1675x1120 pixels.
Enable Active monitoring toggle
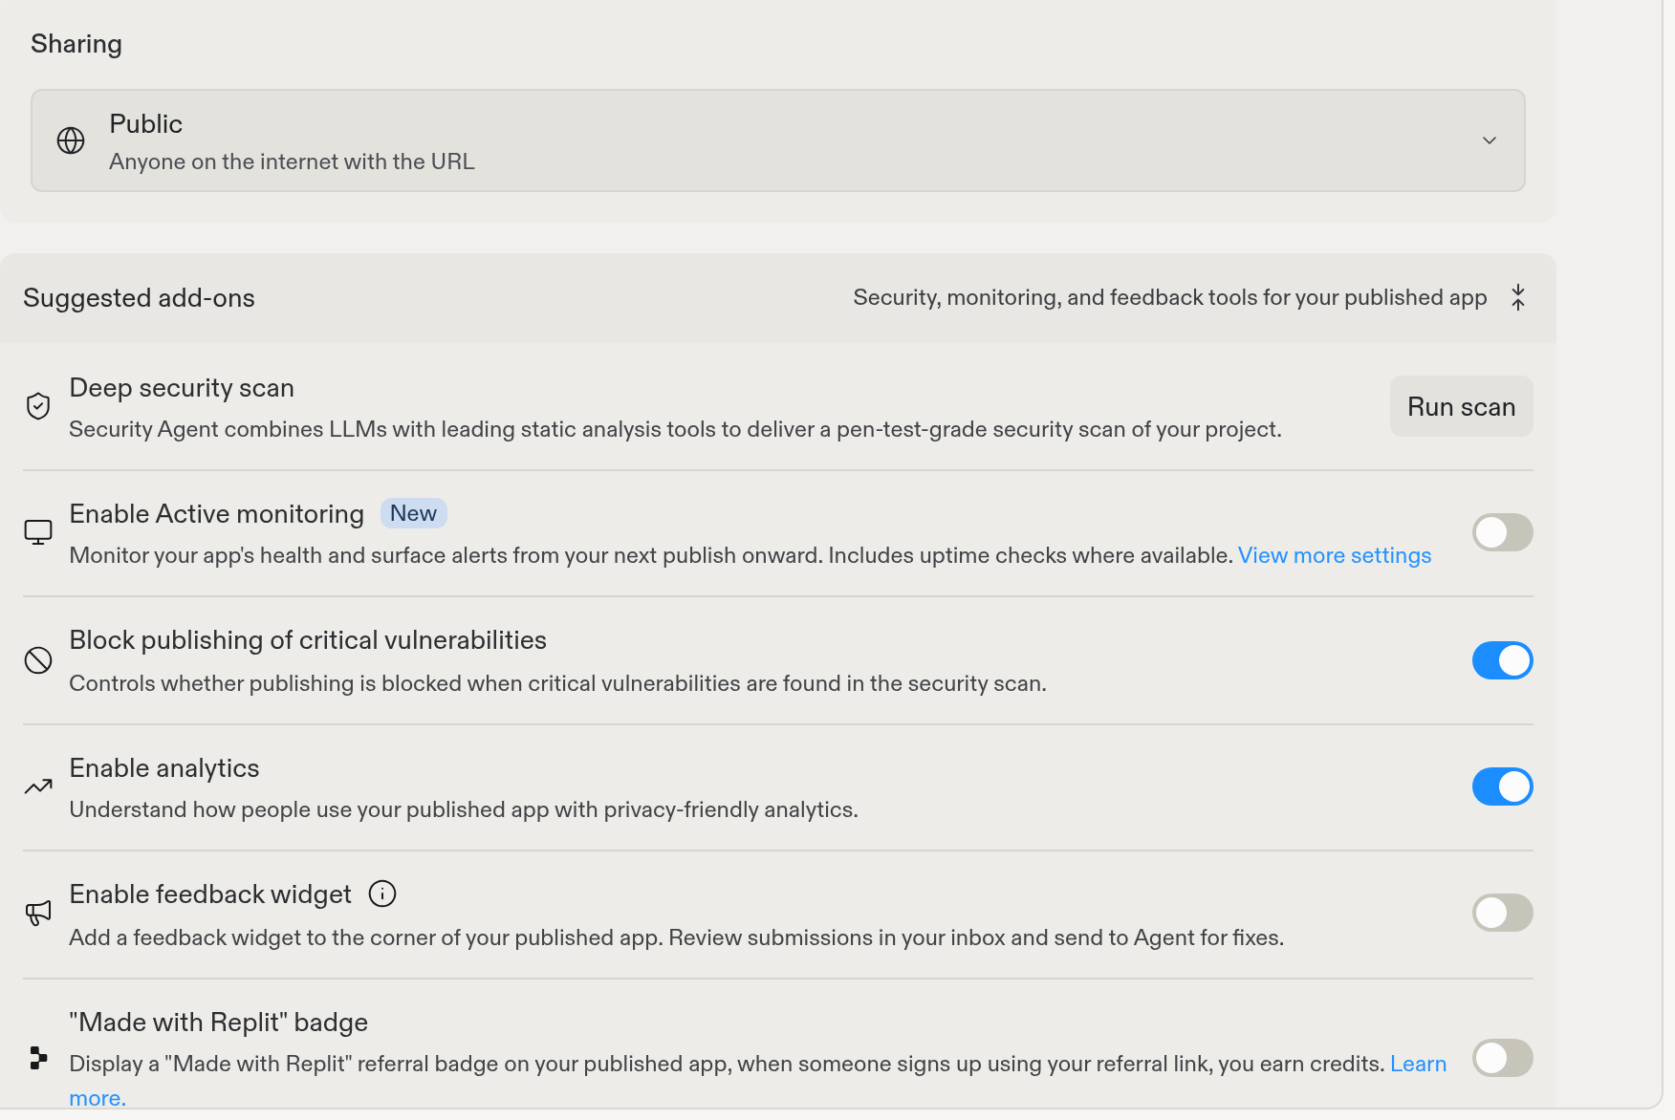[x=1503, y=532]
